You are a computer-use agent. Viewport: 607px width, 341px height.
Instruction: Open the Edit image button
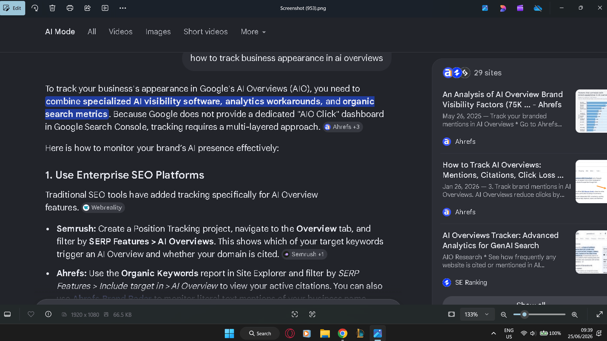12,8
